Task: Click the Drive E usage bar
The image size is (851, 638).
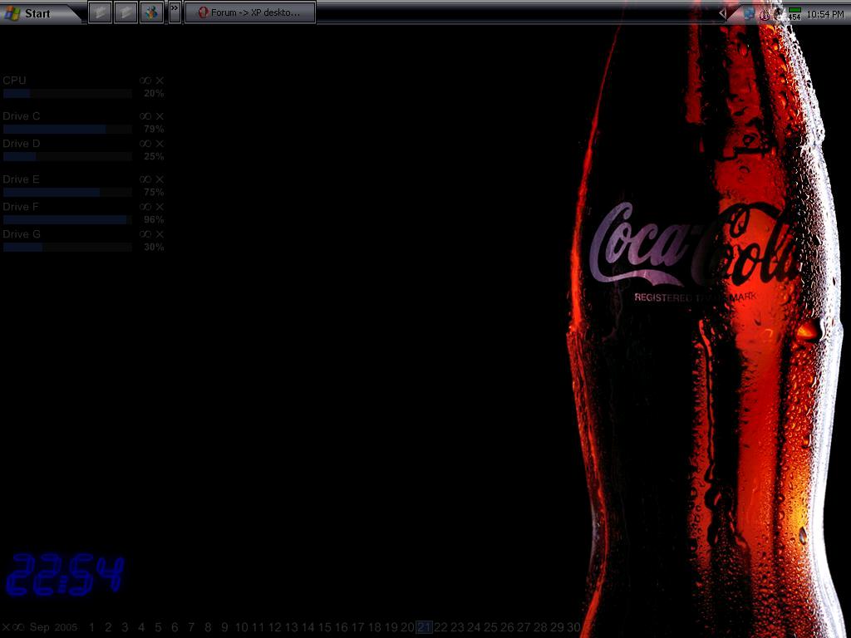Action: 67,192
